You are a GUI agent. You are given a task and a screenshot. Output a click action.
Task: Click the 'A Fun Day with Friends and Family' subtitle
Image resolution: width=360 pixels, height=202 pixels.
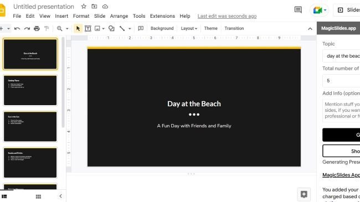(x=194, y=126)
